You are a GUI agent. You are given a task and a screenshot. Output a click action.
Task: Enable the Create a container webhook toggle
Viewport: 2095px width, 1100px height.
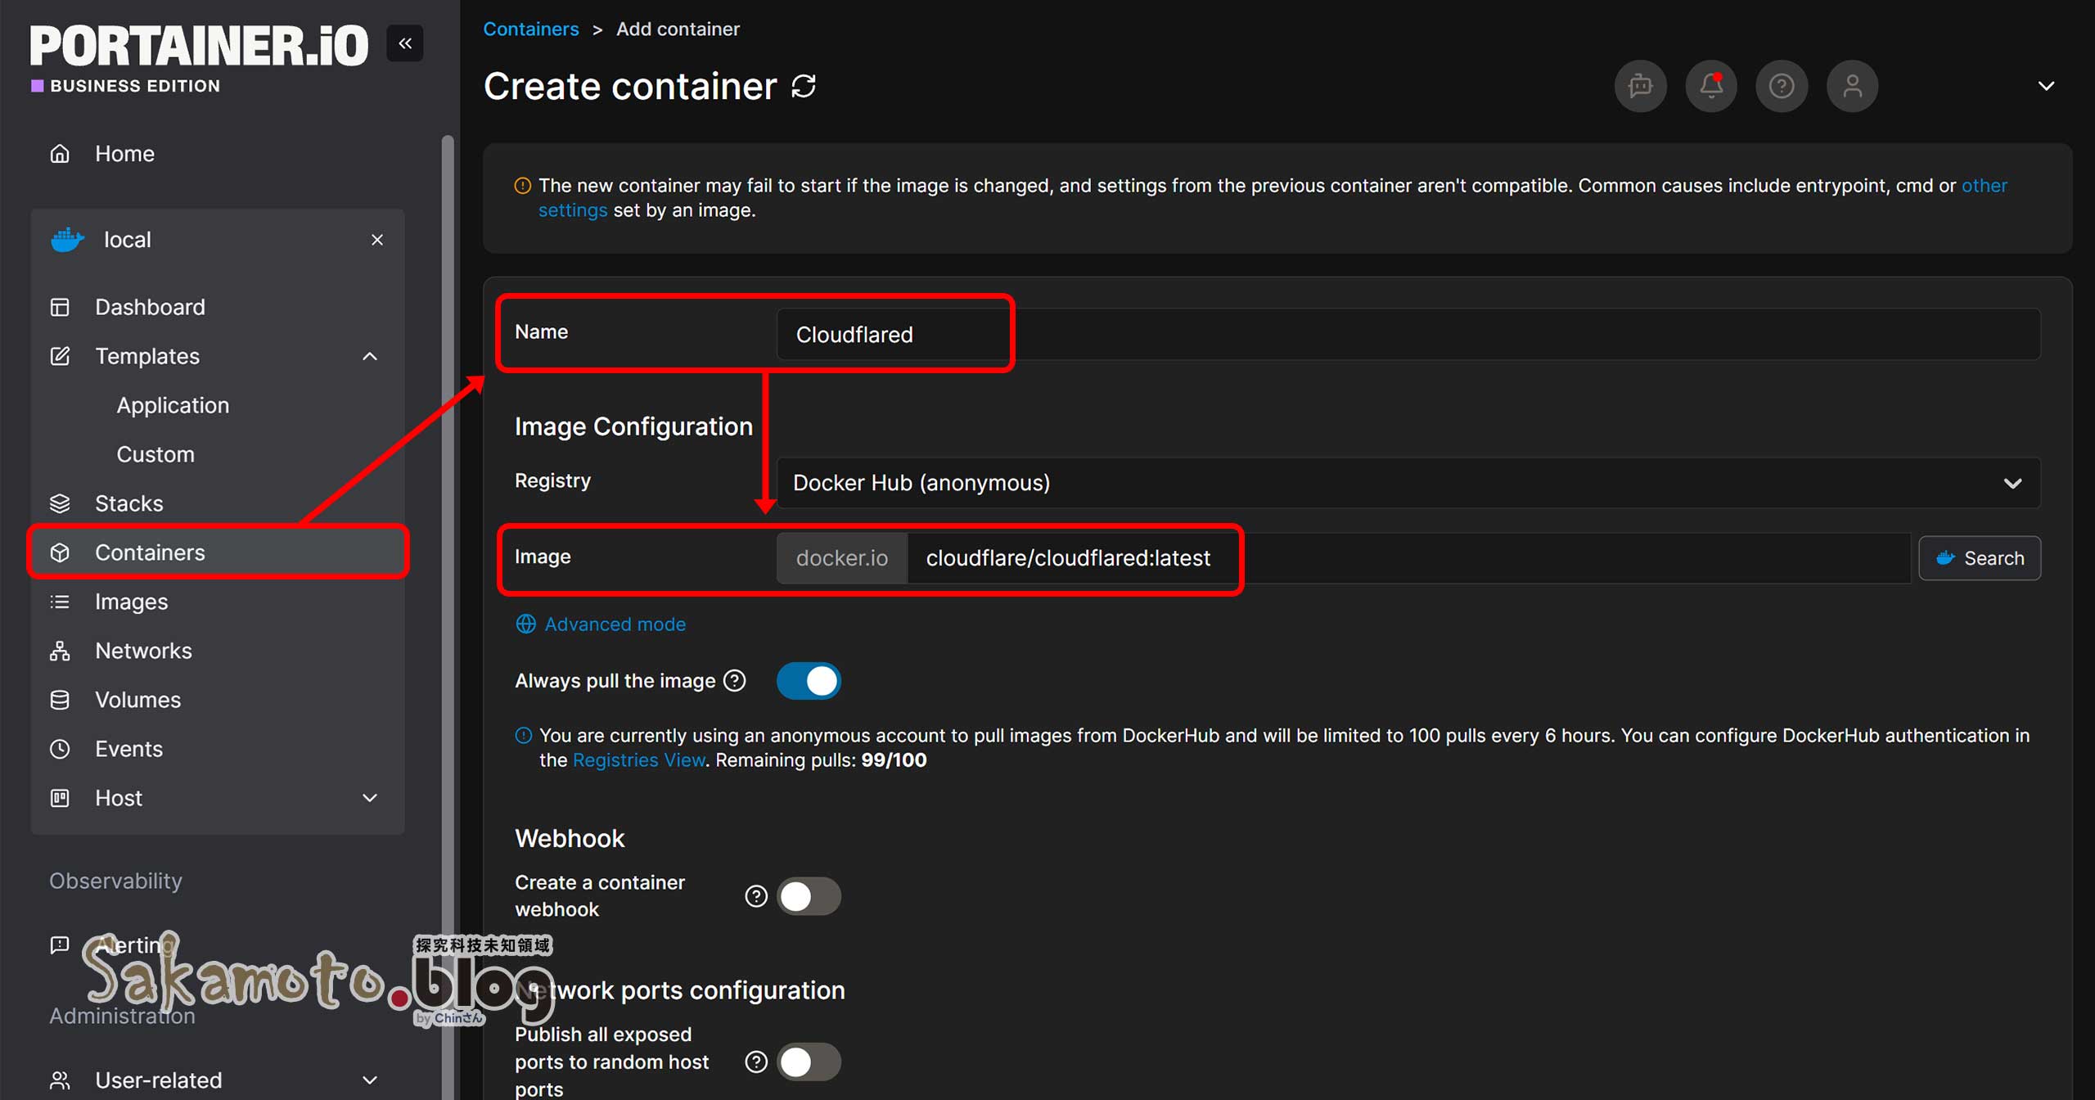[x=809, y=896]
